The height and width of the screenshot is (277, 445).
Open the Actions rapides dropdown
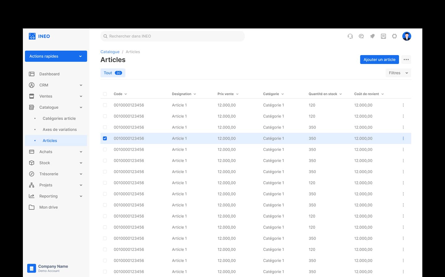pyautogui.click(x=56, y=56)
